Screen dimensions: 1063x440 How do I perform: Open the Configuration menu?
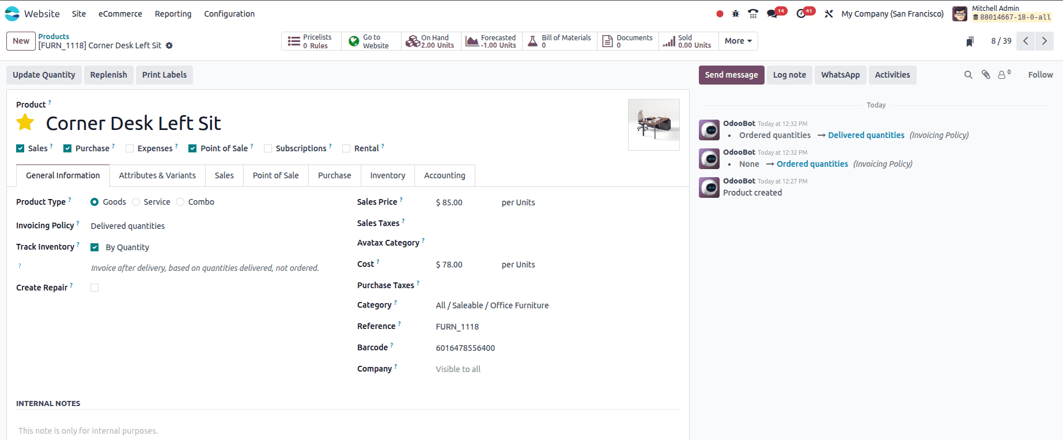click(229, 14)
